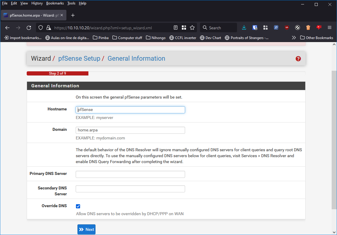Click the red help question mark icon
The image size is (337, 235).
[x=298, y=59]
